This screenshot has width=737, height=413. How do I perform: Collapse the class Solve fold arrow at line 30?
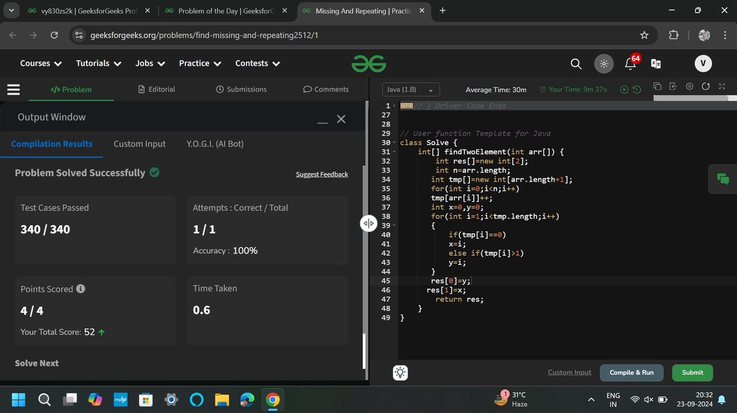pos(395,142)
